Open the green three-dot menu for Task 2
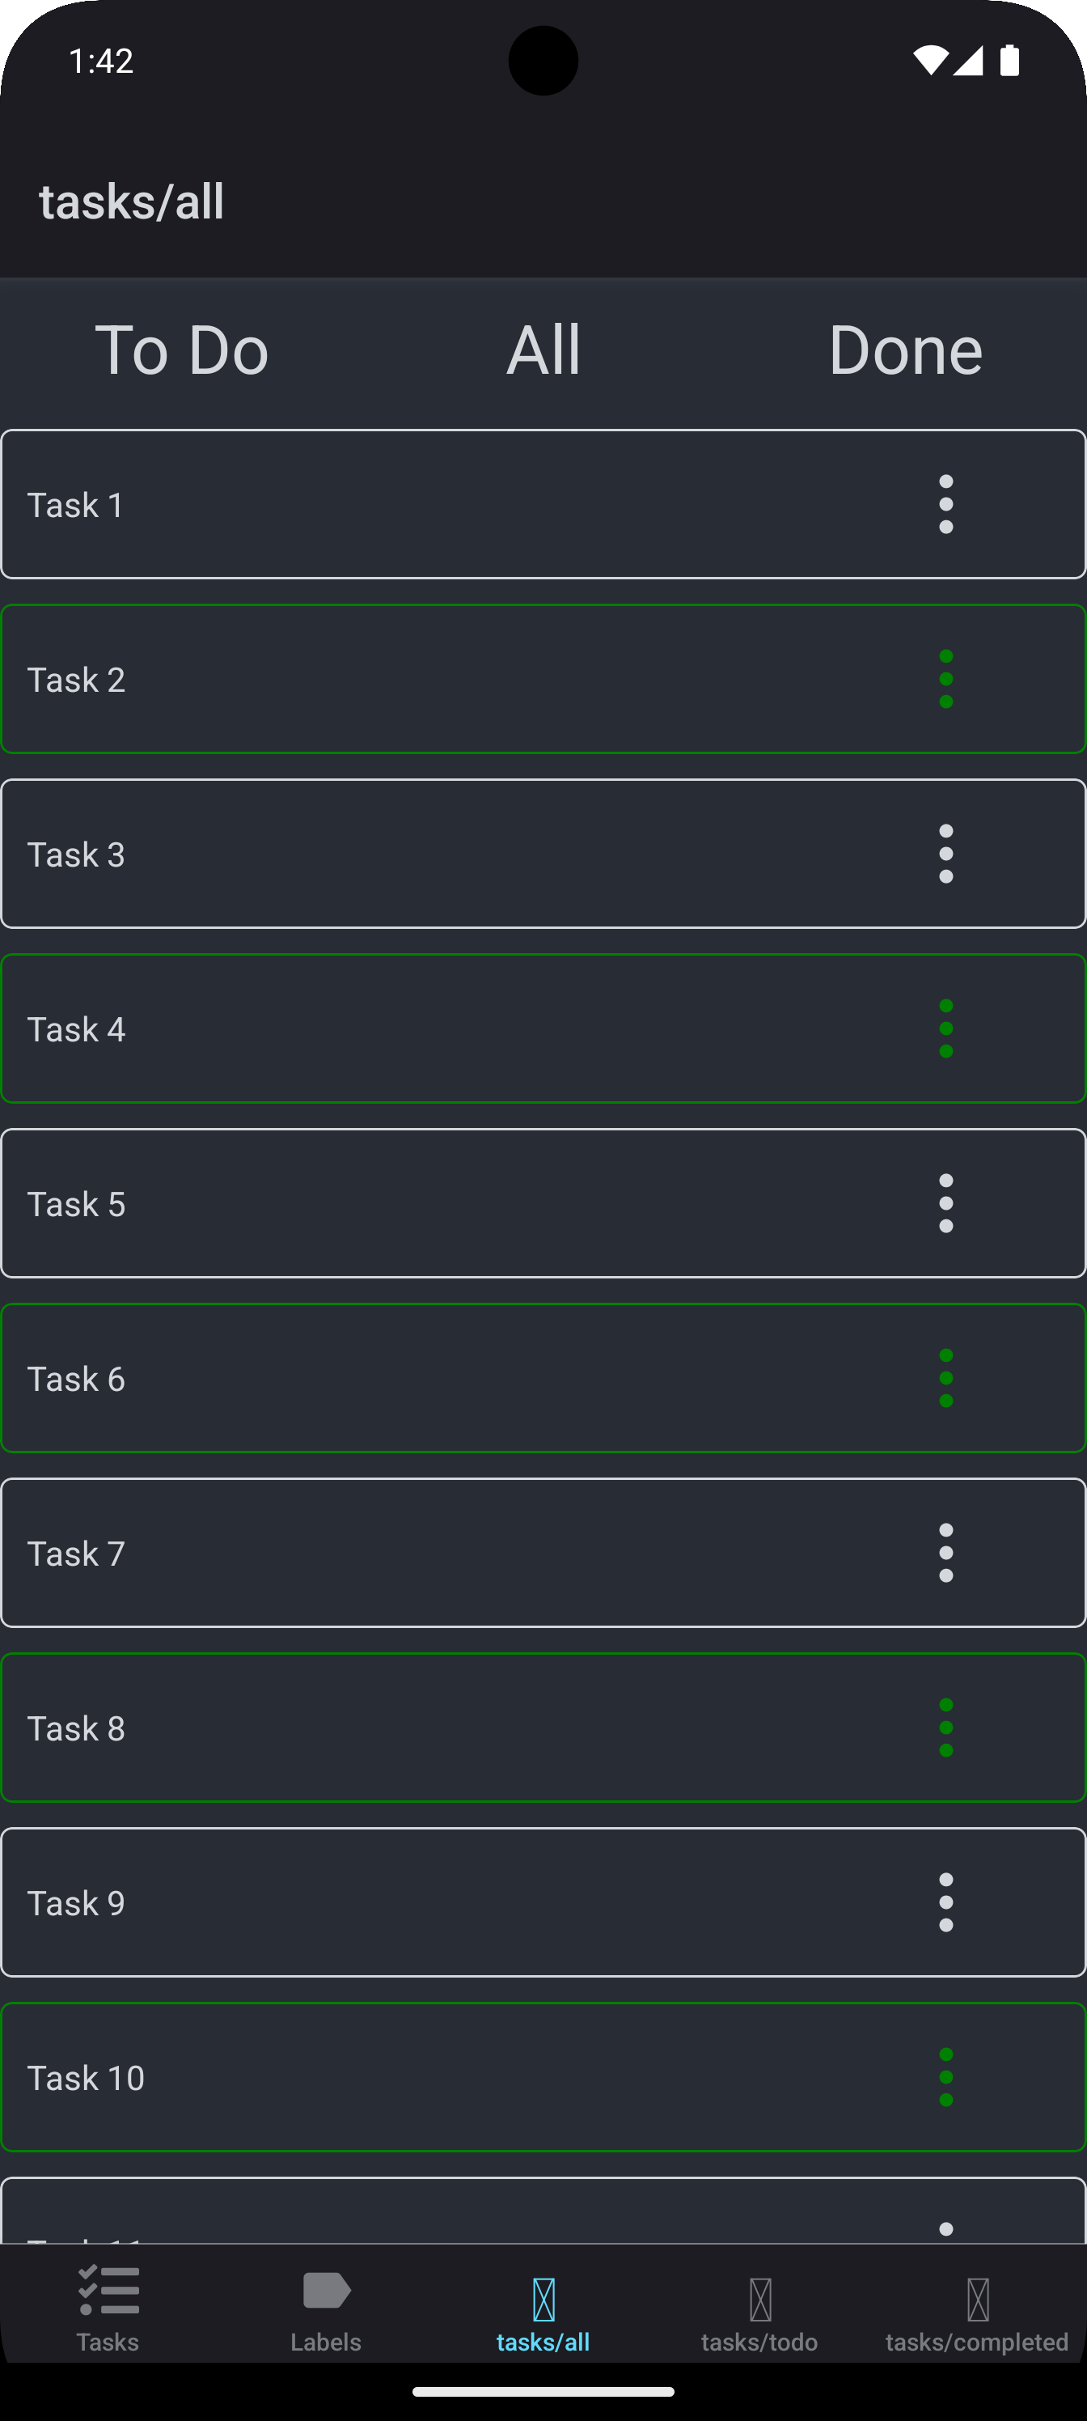The width and height of the screenshot is (1087, 2421). pos(945,679)
